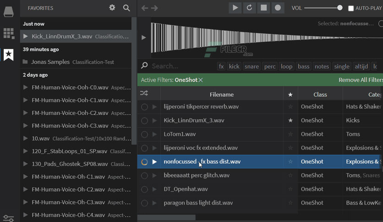Select radio circle for LoTom1.wav
This screenshot has height=222, width=383.
(144, 134)
